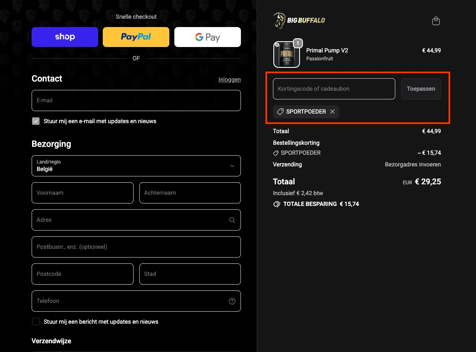Screen dimensions: 476x352
Task: Pay with Shop Pay express checkout
Action: point(65,37)
